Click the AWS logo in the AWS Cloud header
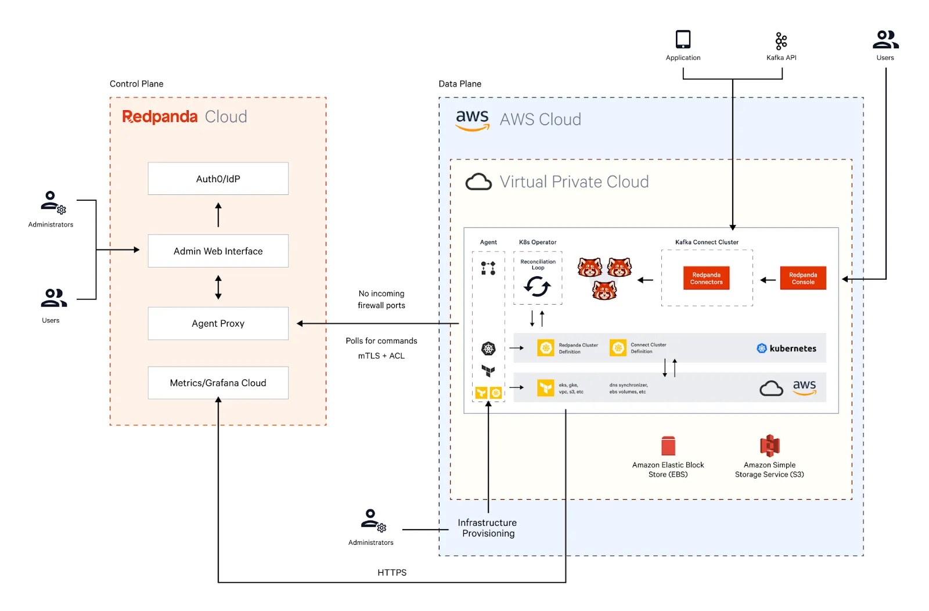The image size is (929, 611). tap(473, 120)
